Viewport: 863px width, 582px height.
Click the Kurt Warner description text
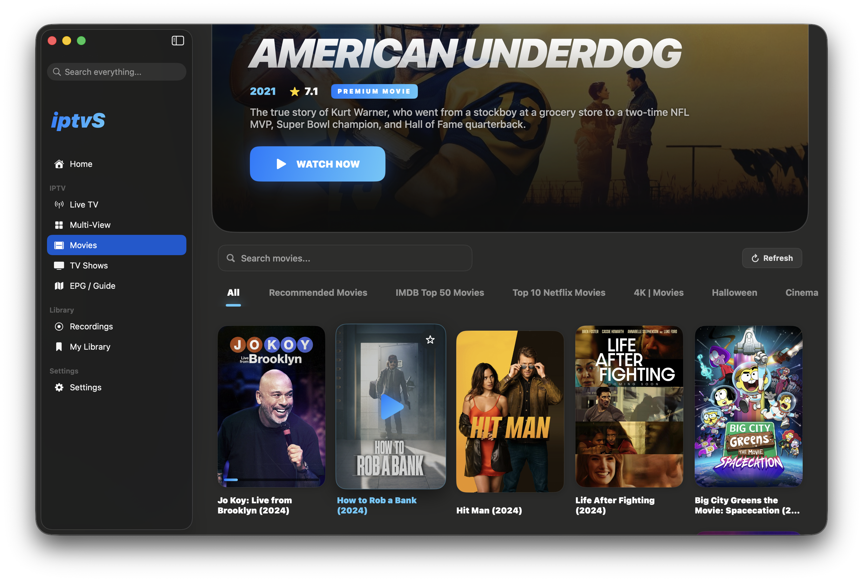(469, 118)
